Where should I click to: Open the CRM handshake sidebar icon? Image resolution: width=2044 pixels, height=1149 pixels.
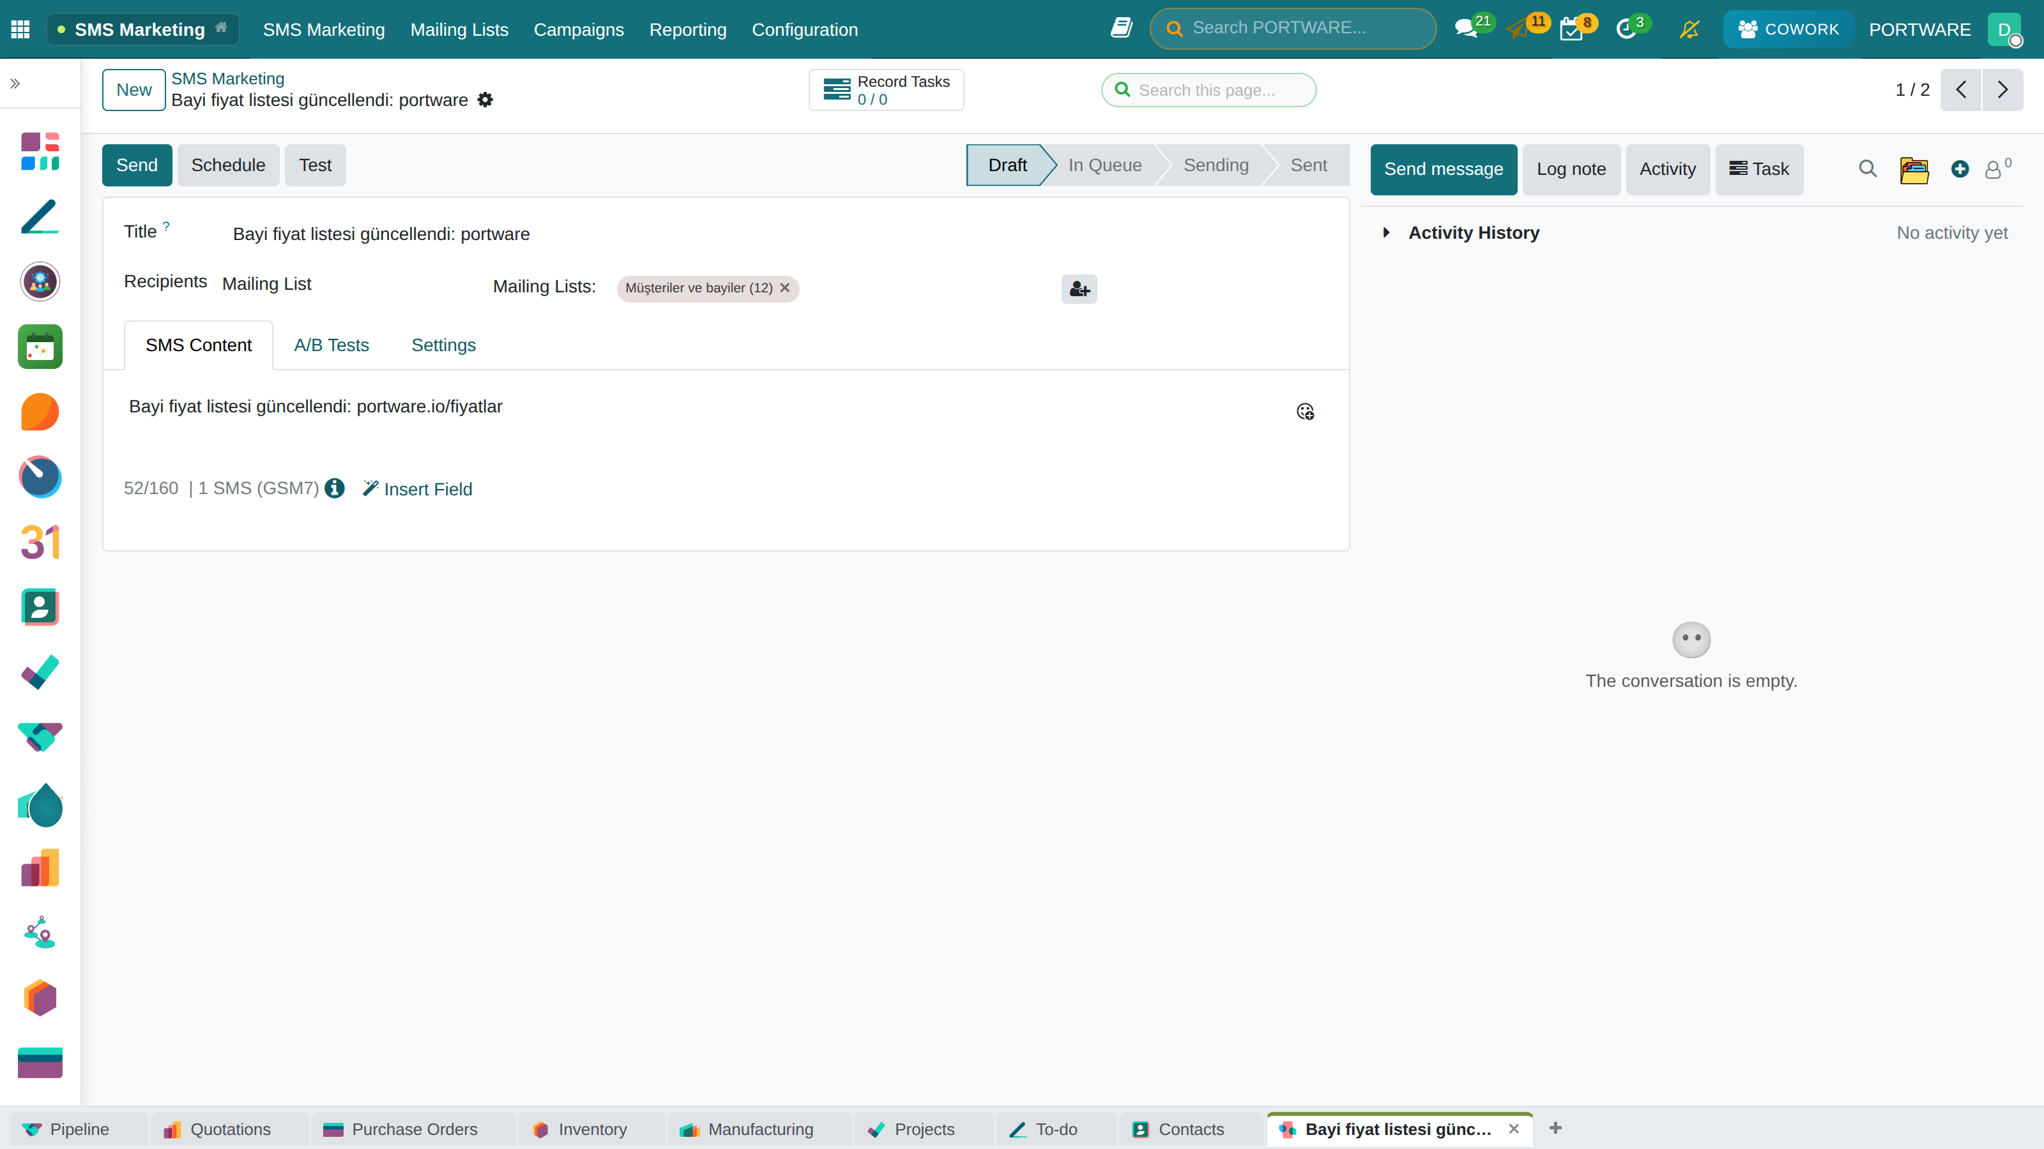click(40, 737)
